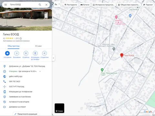
Task: Click the Изпращане до телефон icon
Action: point(35,53)
